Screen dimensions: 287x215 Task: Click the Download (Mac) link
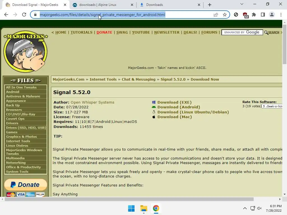click(x=175, y=117)
